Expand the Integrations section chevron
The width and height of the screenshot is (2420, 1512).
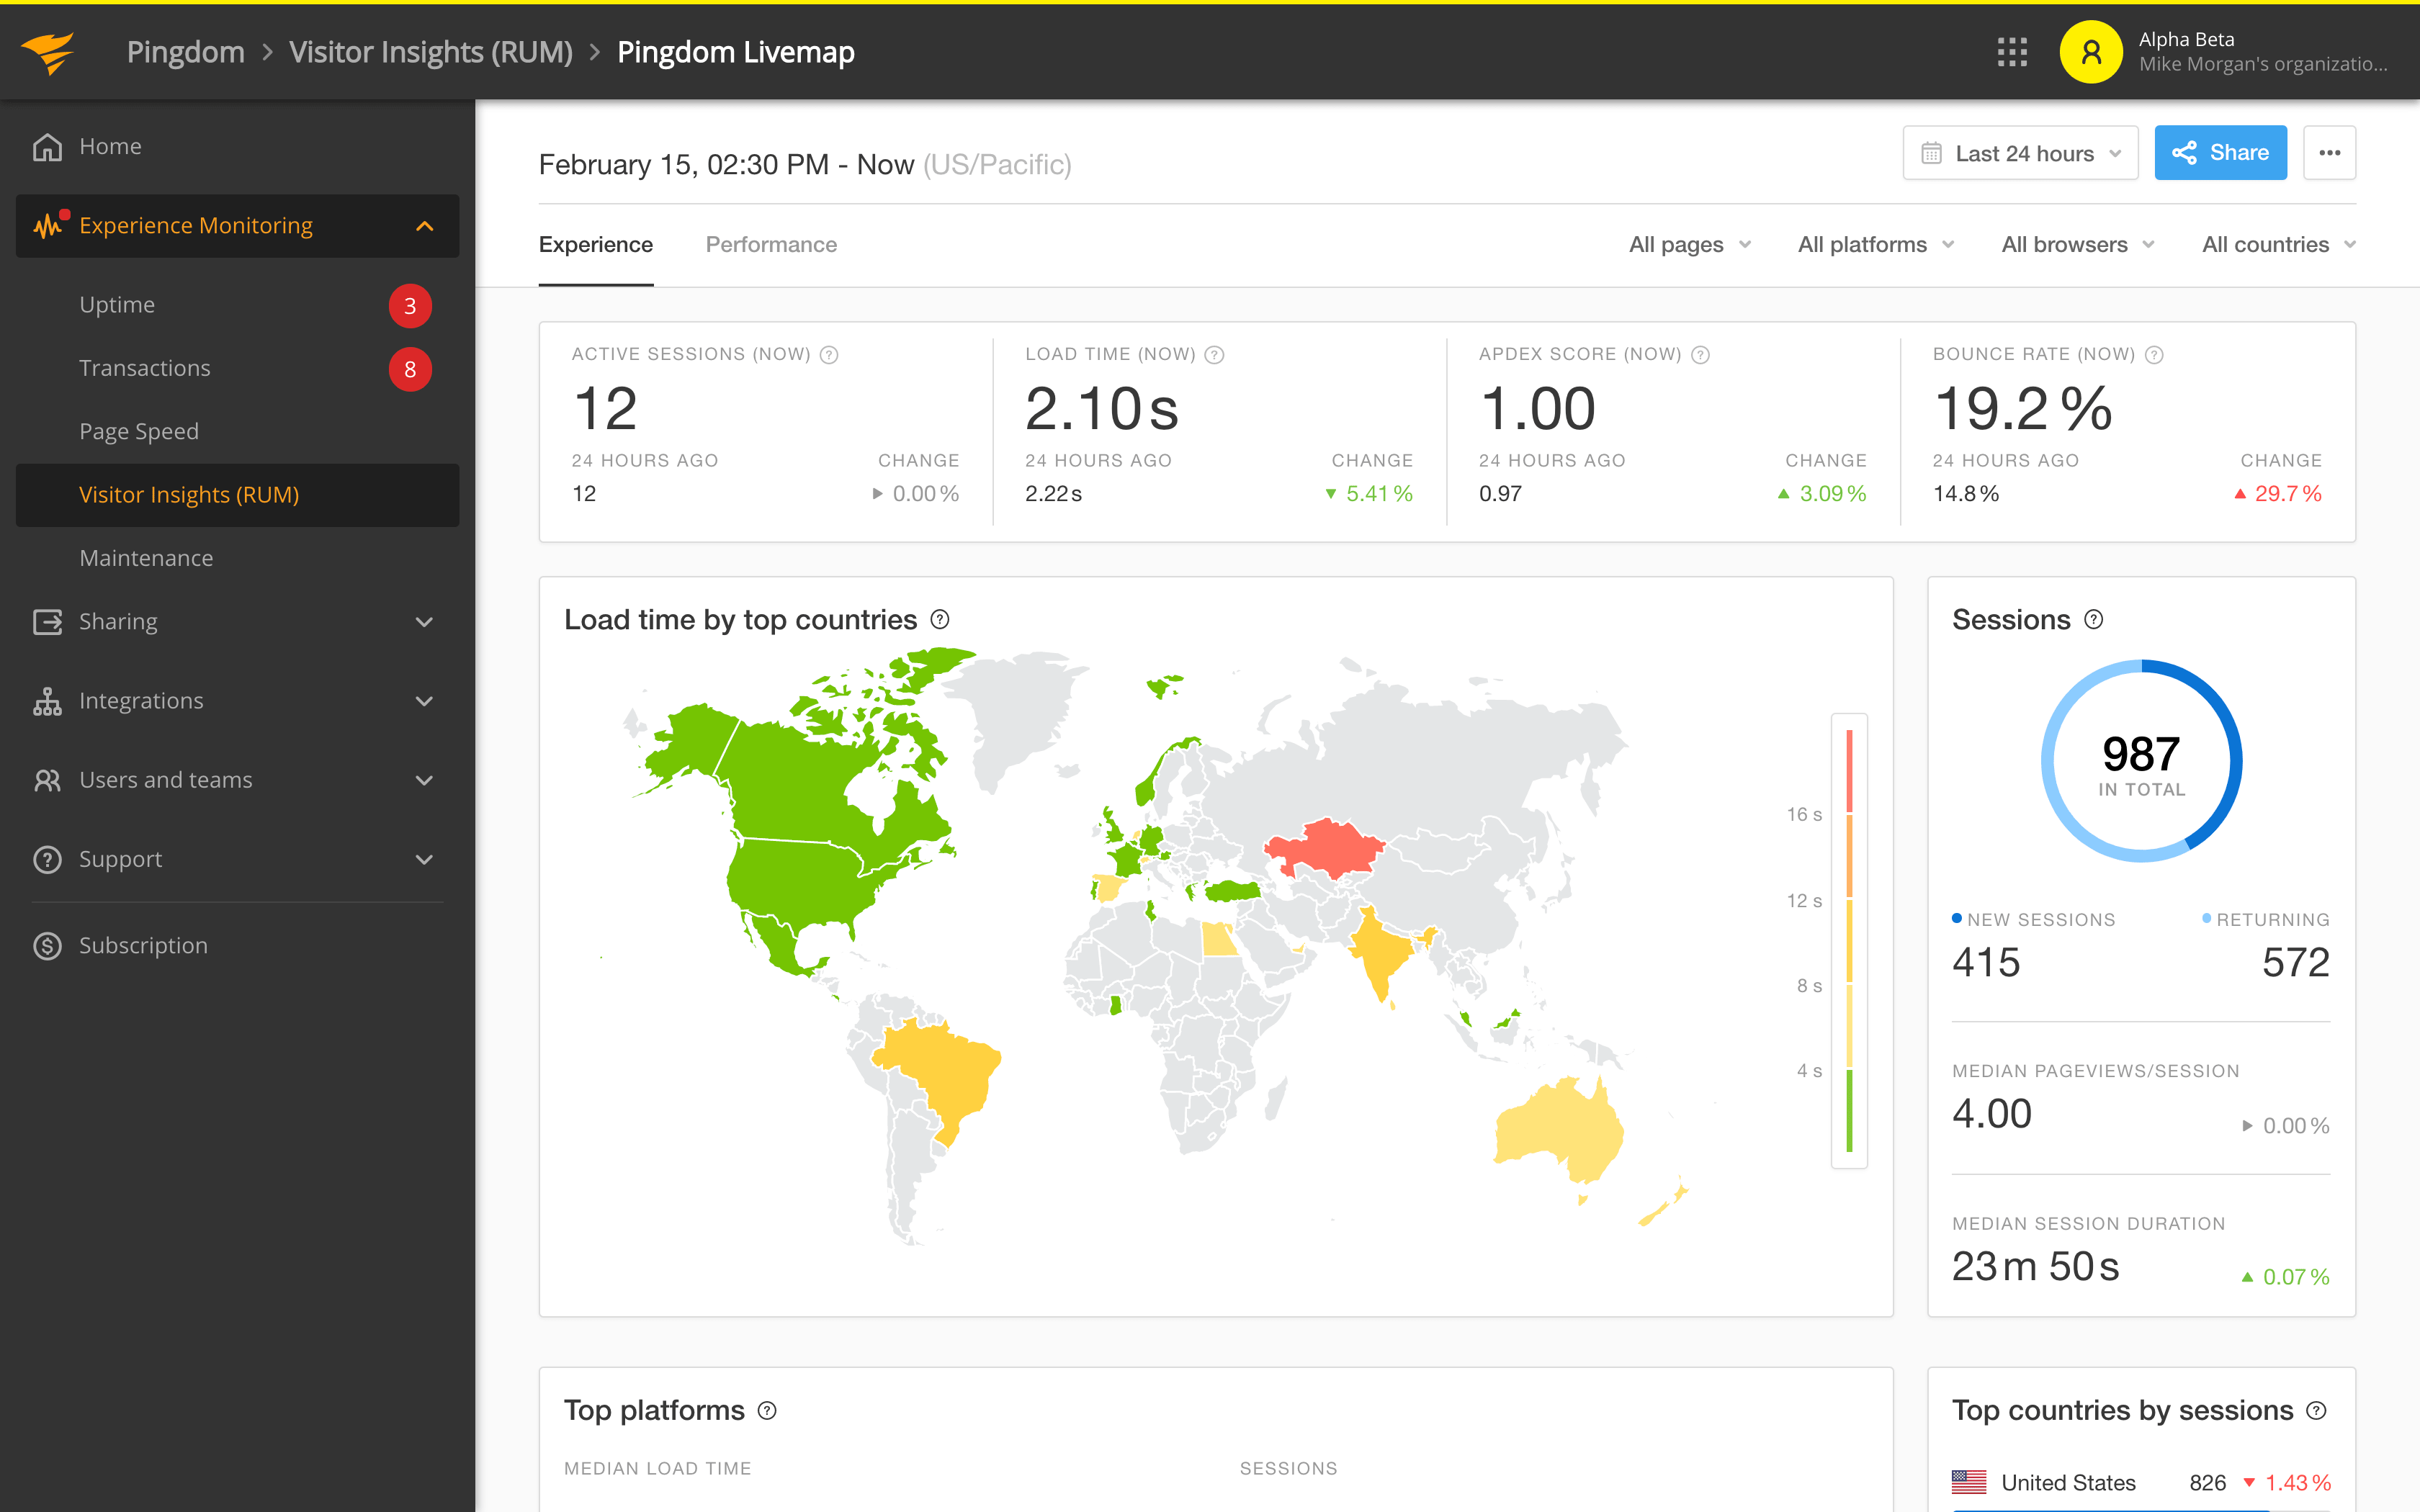click(425, 701)
